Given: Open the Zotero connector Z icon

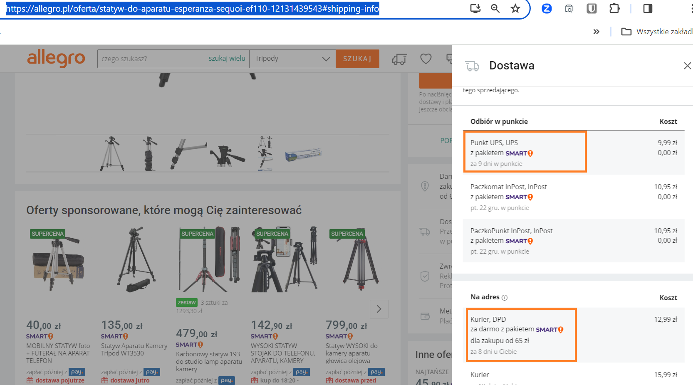Looking at the screenshot, I should (x=546, y=8).
